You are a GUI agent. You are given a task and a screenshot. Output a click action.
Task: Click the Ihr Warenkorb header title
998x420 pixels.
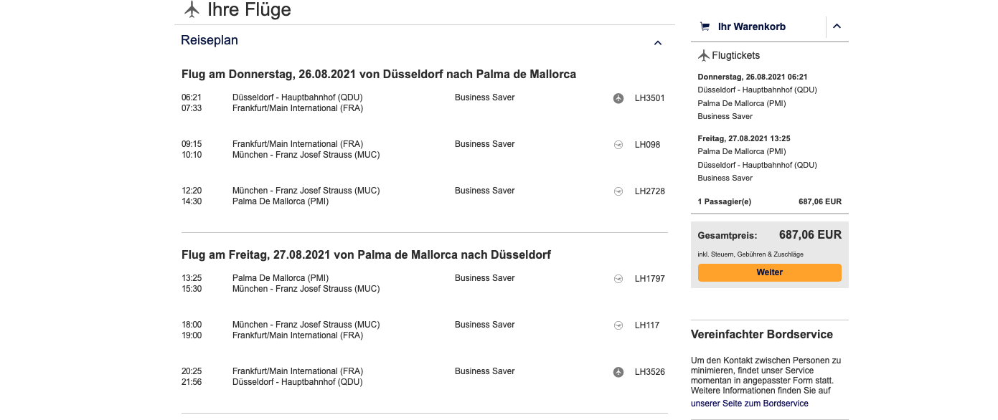(751, 27)
